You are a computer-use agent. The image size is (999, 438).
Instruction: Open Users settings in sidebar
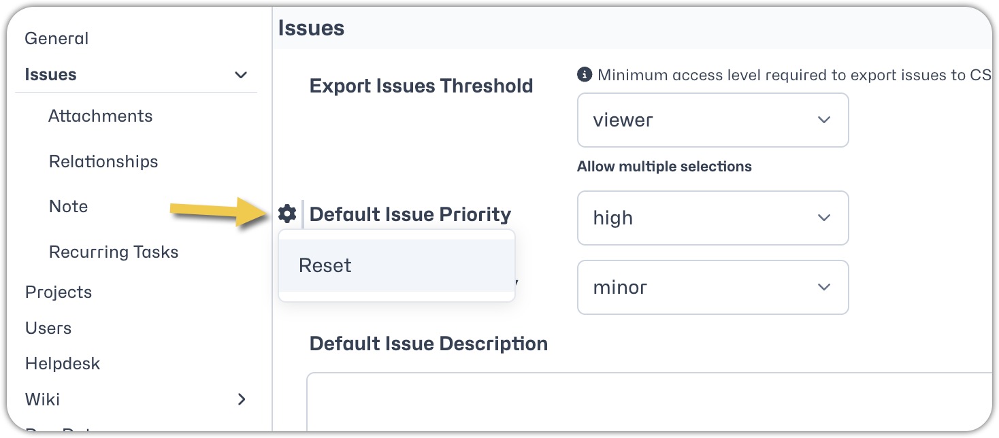pos(48,328)
